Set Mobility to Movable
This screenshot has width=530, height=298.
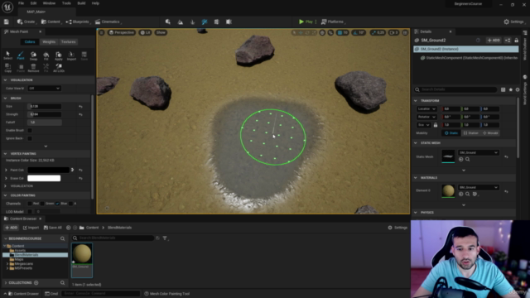point(491,133)
